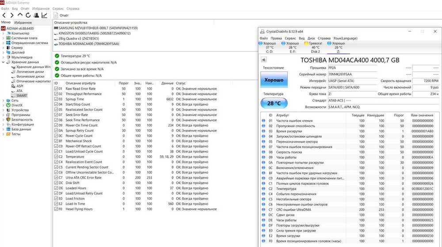Uncheck the Raw Read Error Rate attribute
Viewport: 442px width, 247px height.
(56, 89)
